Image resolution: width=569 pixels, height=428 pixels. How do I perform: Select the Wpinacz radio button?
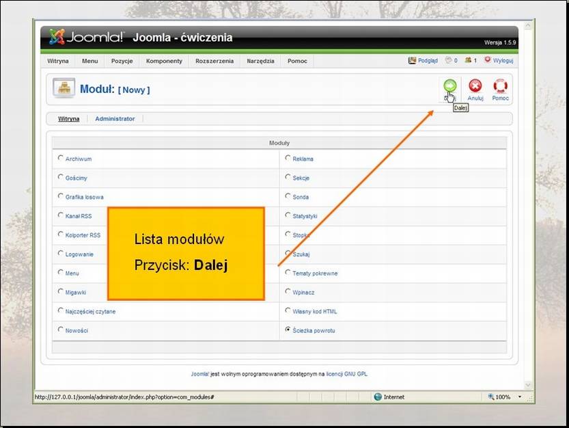click(x=288, y=291)
